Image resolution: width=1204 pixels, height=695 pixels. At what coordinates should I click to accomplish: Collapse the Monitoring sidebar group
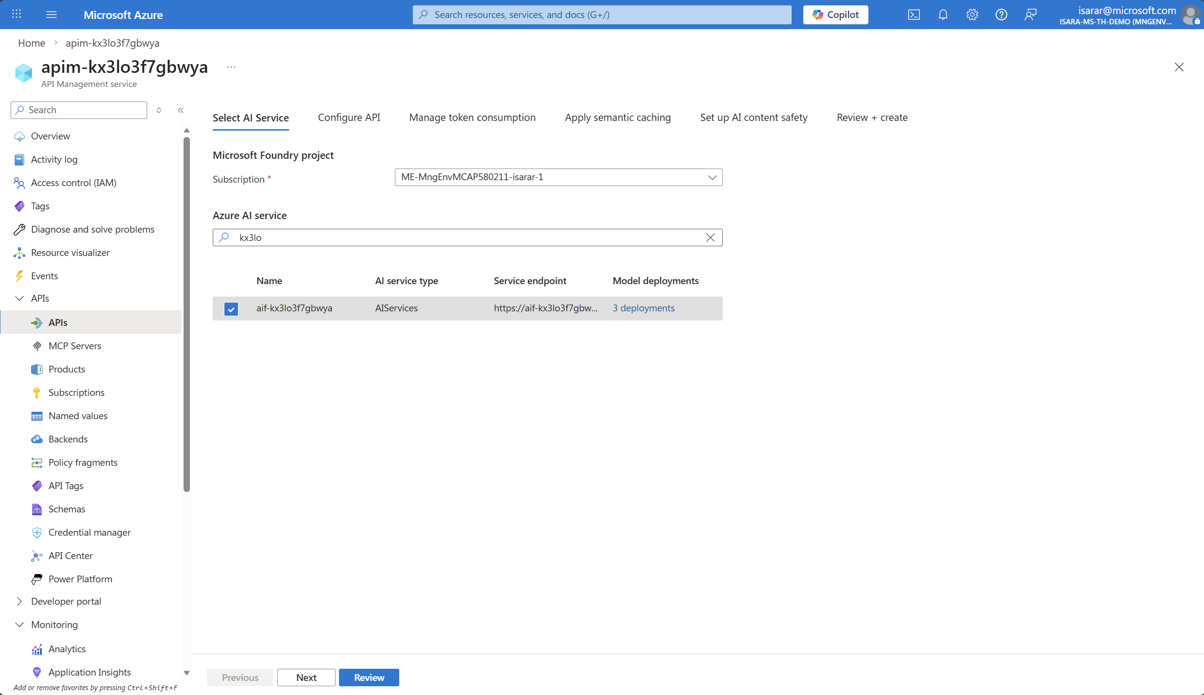pos(19,625)
